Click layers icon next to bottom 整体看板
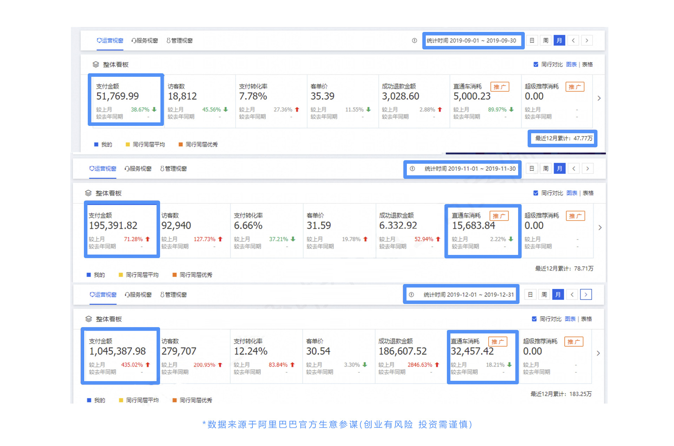This screenshot has width=674, height=446. (88, 319)
